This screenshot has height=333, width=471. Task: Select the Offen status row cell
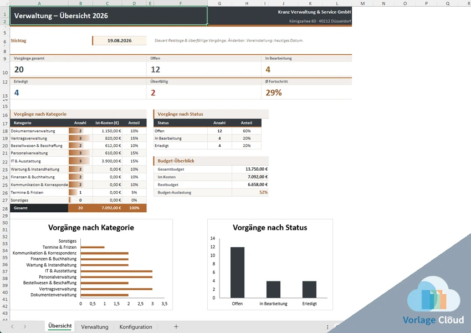tap(181, 131)
